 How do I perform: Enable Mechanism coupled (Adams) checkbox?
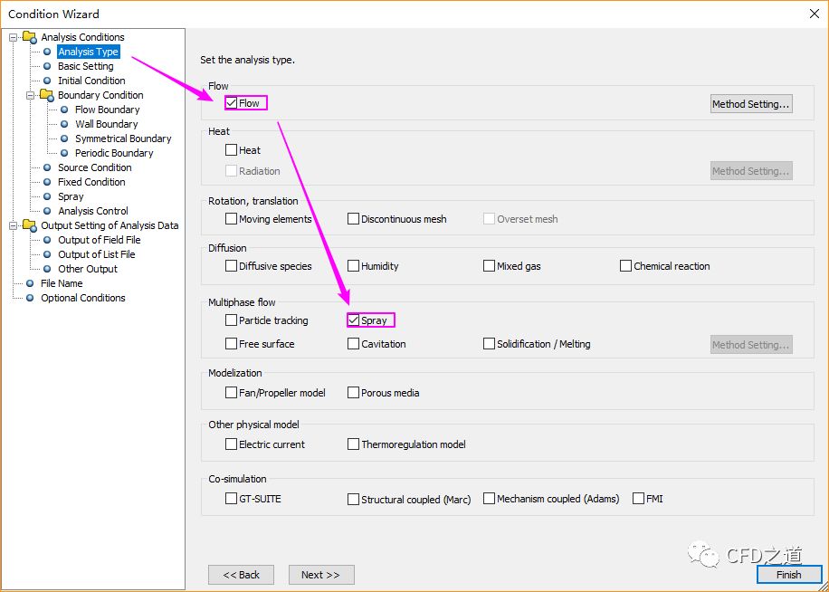coord(489,499)
